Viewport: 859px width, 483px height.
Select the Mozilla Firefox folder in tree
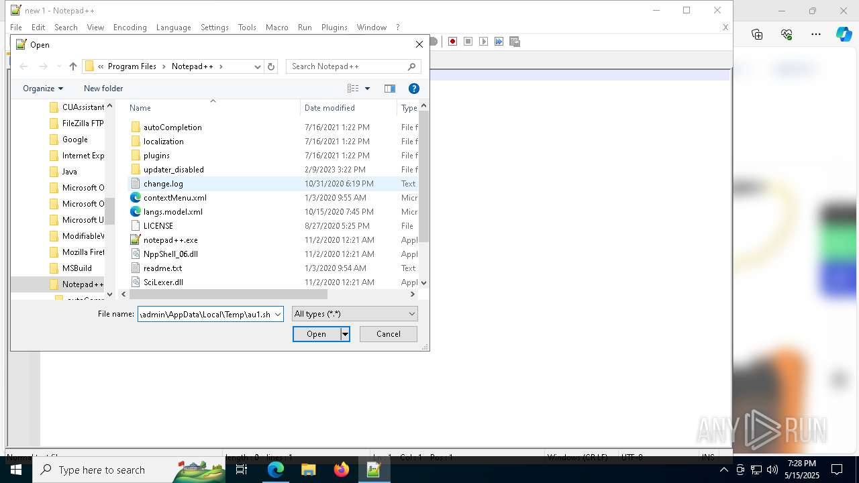click(x=77, y=252)
